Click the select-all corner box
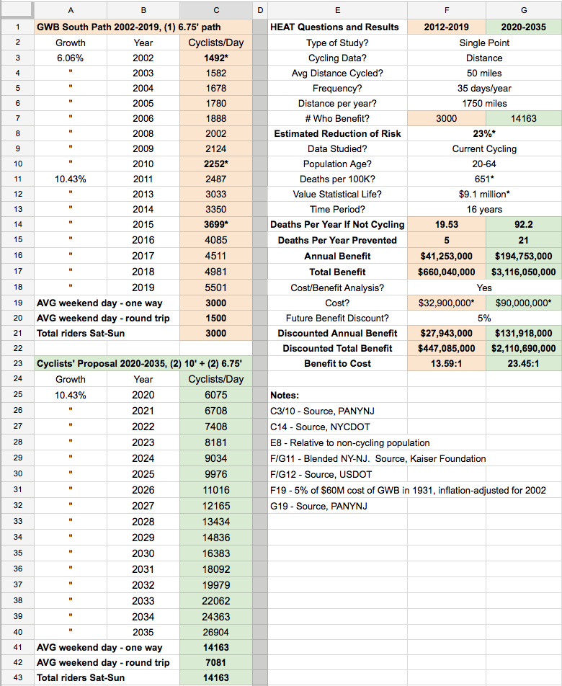 17,10
